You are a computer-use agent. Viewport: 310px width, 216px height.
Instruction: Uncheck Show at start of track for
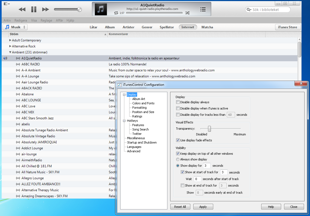click(182, 172)
